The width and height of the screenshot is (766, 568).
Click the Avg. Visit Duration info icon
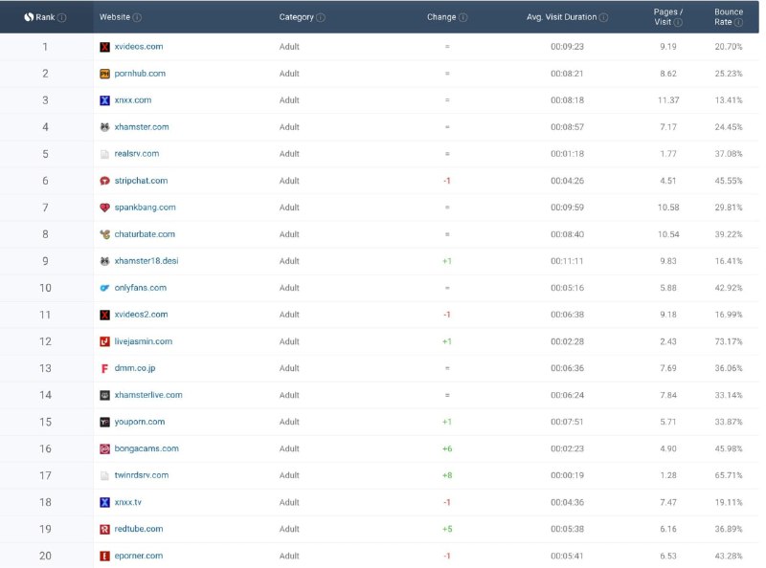pos(602,16)
